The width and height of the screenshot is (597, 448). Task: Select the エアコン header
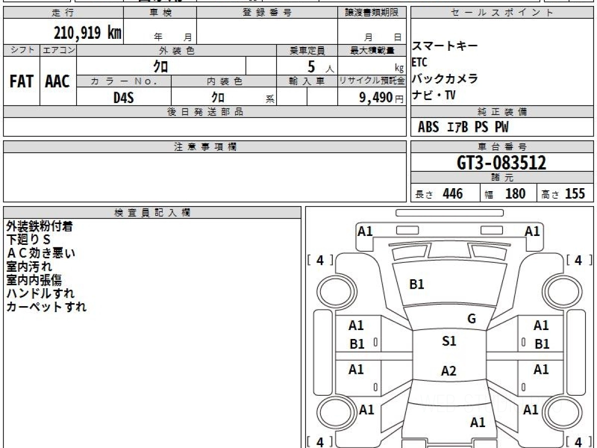(x=58, y=50)
